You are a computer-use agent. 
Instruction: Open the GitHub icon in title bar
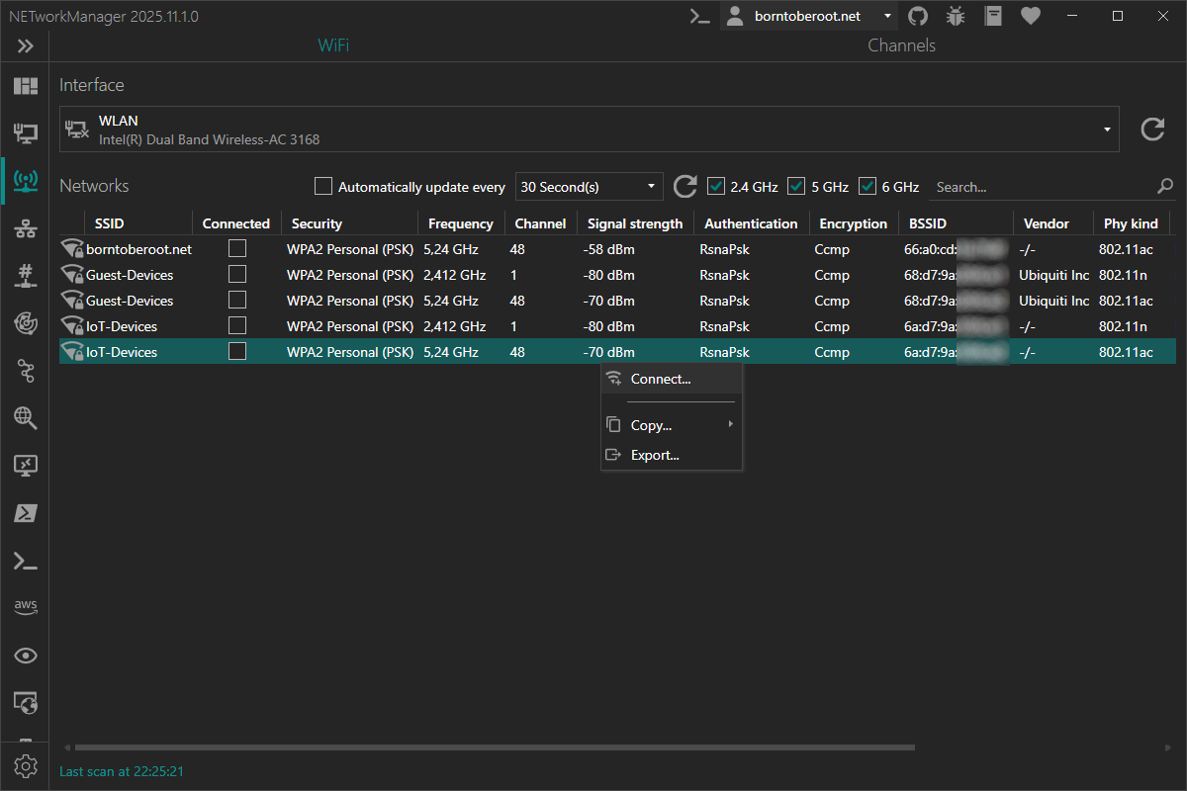pos(918,16)
